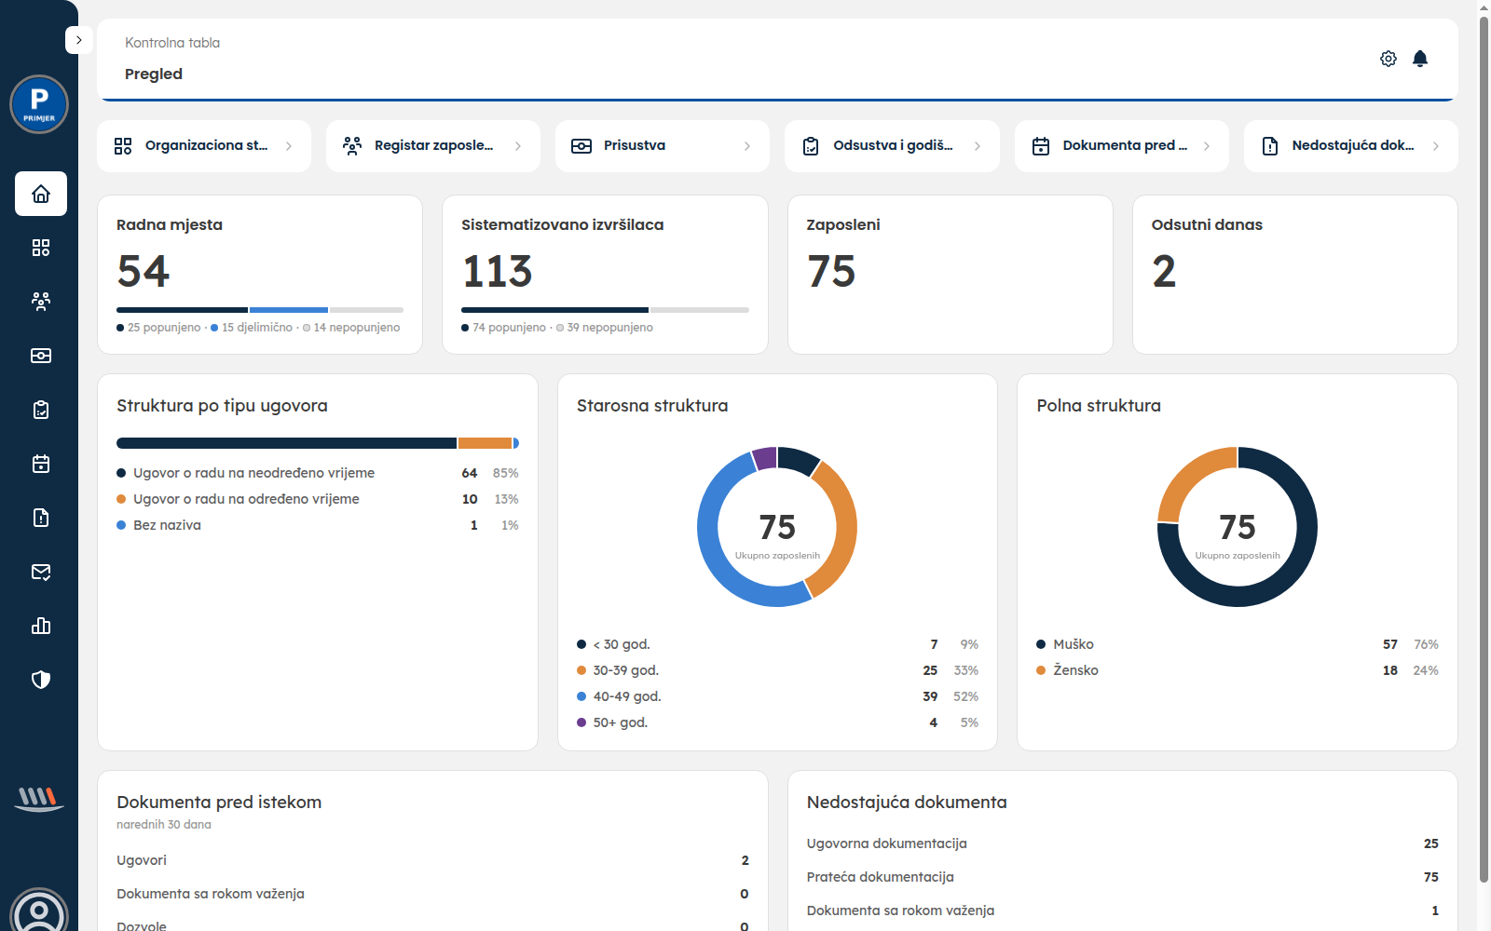Select 'Ugovor o radu na određeno vrijeme' row
This screenshot has height=931, width=1491.
pos(318,499)
